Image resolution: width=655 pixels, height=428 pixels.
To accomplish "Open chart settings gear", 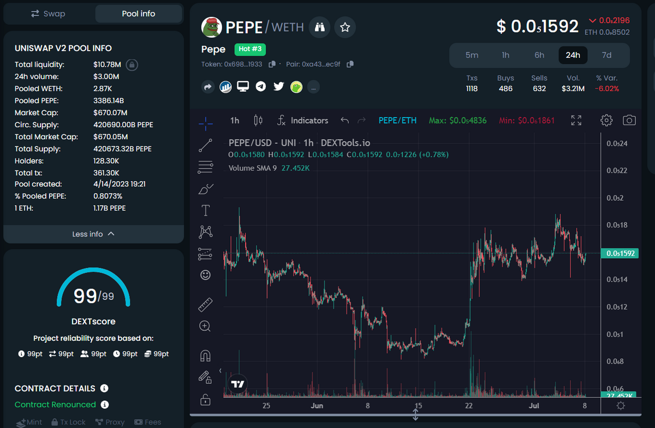I will (606, 120).
